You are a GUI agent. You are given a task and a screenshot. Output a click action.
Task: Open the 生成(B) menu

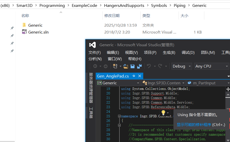pos(169,53)
